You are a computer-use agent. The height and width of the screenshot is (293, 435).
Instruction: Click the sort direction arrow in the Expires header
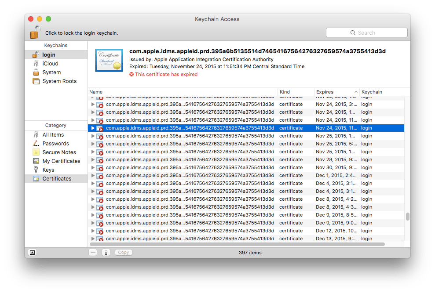pyautogui.click(x=356, y=92)
